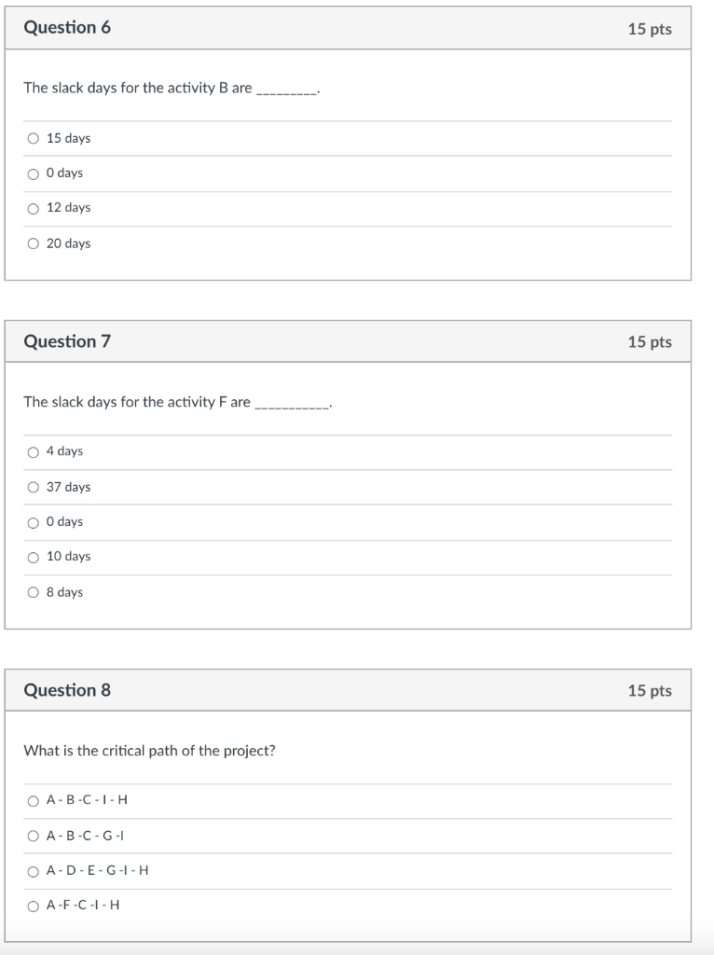
Task: Click the Question 7 heading
Action: pos(67,341)
